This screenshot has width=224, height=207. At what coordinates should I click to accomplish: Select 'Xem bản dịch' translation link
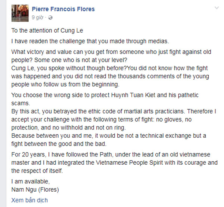tap(29, 200)
